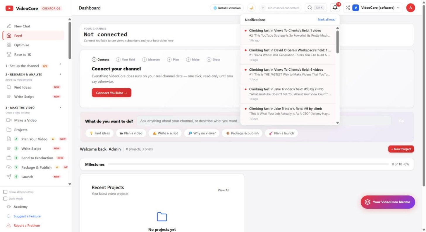The image size is (426, 232).
Task: Click the Launch paper plane icon
Action: (9, 176)
